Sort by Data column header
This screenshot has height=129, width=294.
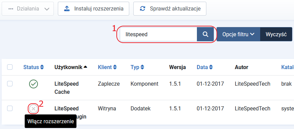pos(205,67)
